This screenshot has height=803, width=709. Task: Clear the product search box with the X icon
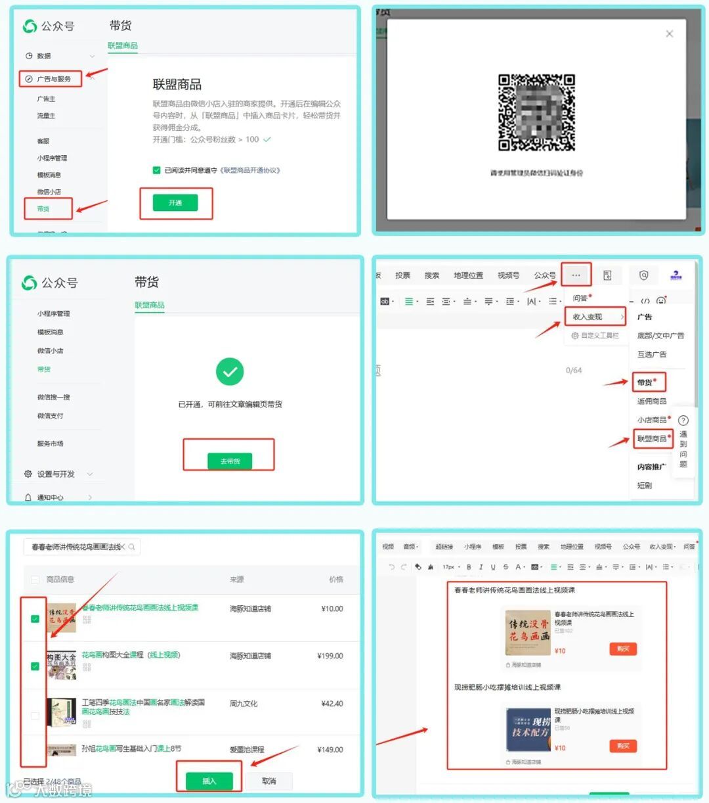[x=123, y=547]
